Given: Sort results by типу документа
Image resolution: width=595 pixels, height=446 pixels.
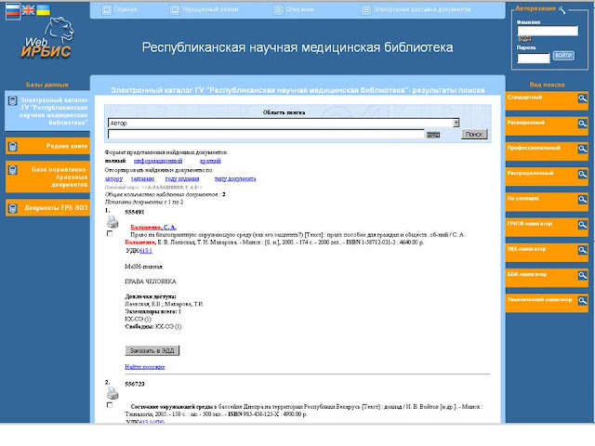Looking at the screenshot, I should (x=235, y=179).
